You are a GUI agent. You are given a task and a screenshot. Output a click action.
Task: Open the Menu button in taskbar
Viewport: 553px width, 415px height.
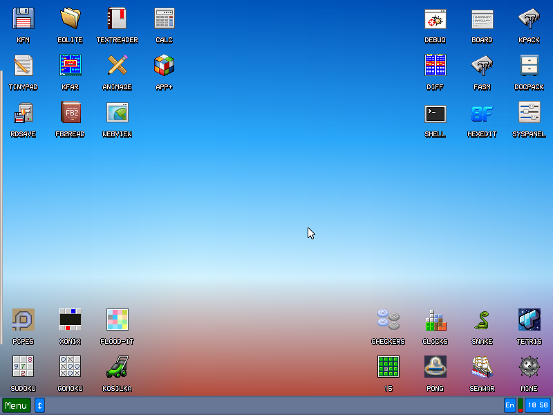(16, 405)
